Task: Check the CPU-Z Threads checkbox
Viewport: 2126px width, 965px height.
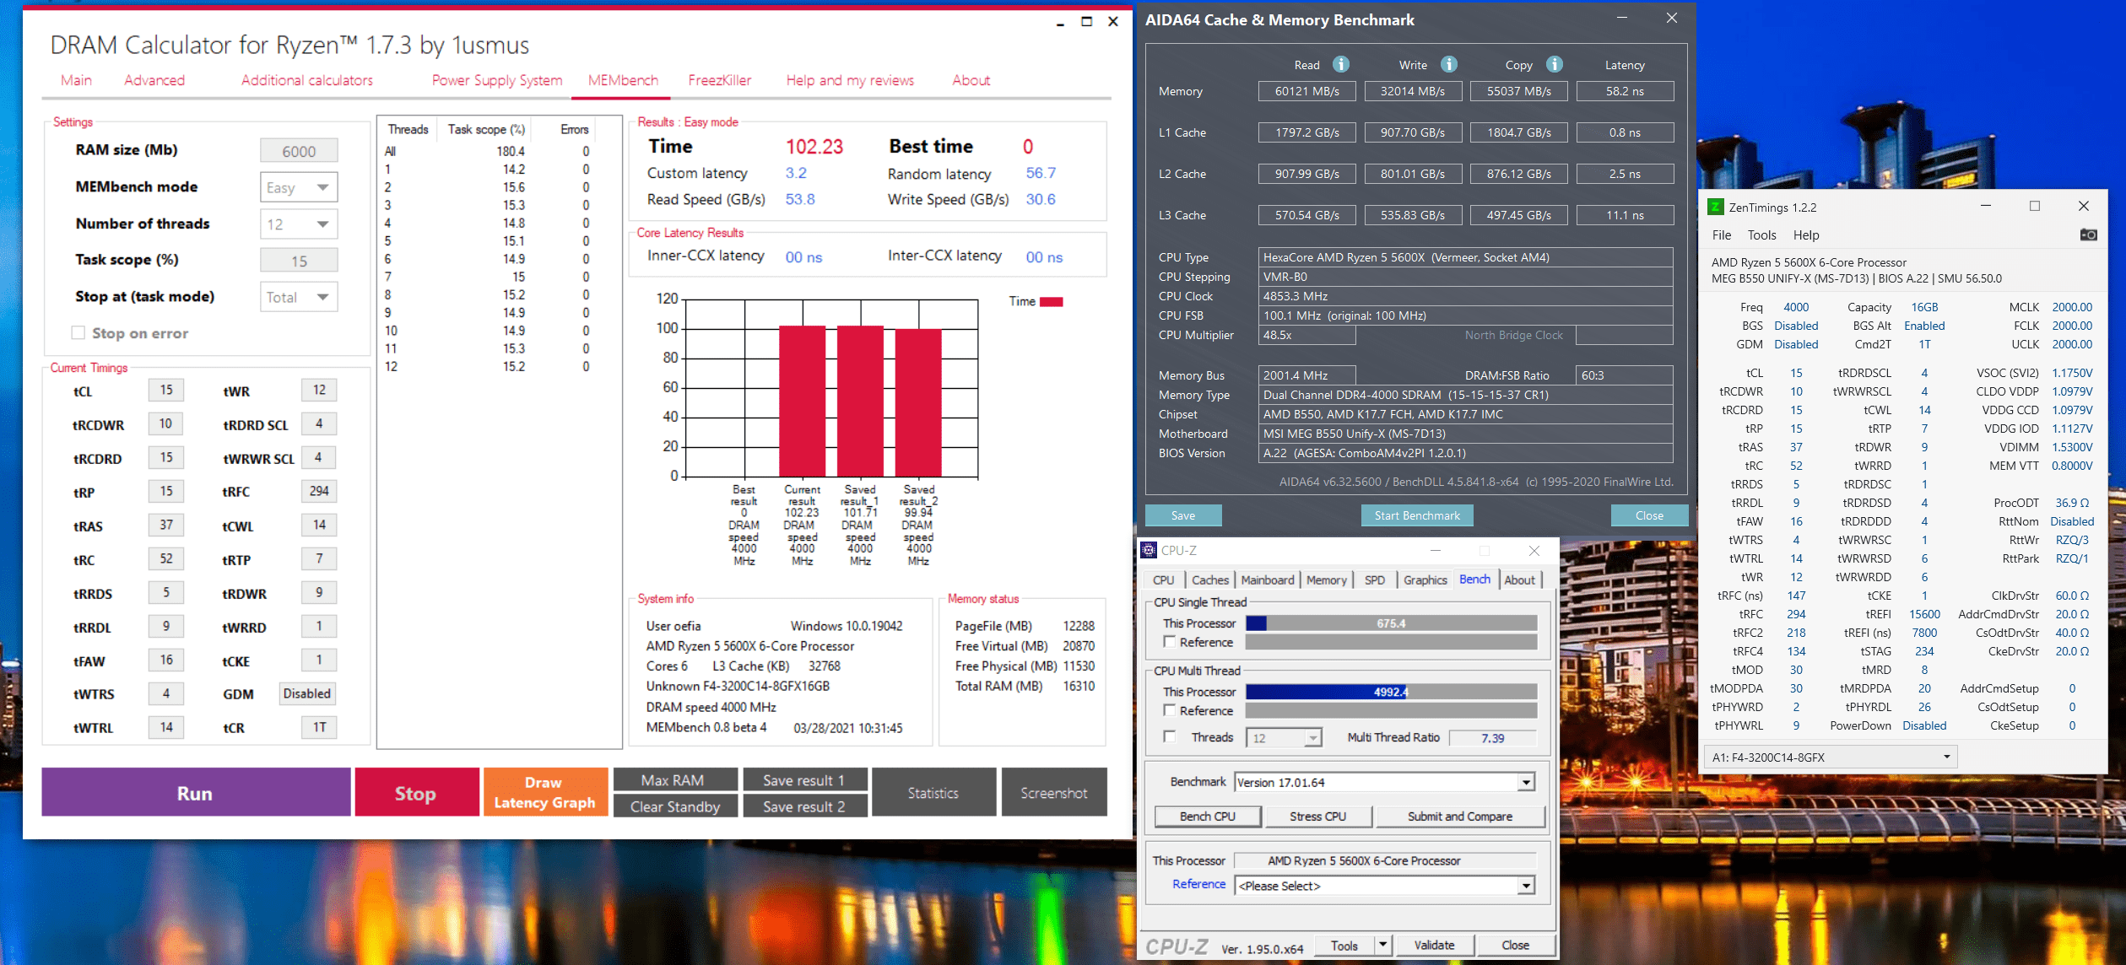Action: (1169, 736)
